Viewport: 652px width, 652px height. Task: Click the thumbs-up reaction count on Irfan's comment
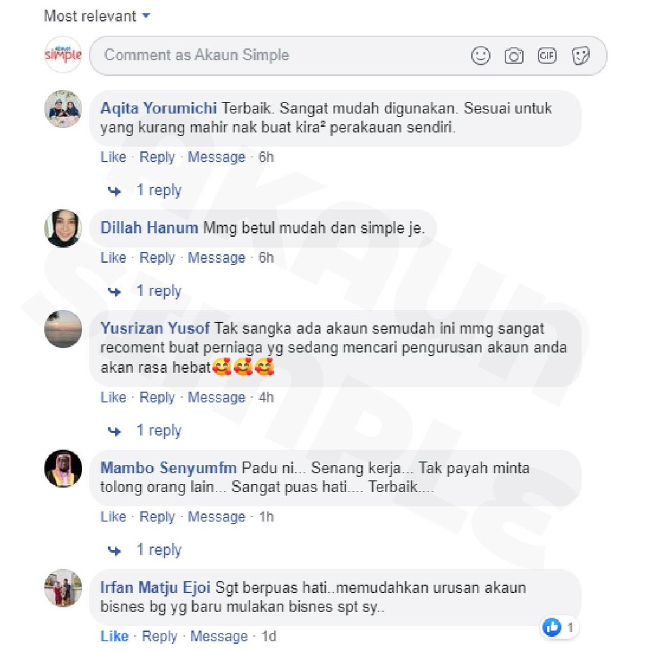point(560,627)
